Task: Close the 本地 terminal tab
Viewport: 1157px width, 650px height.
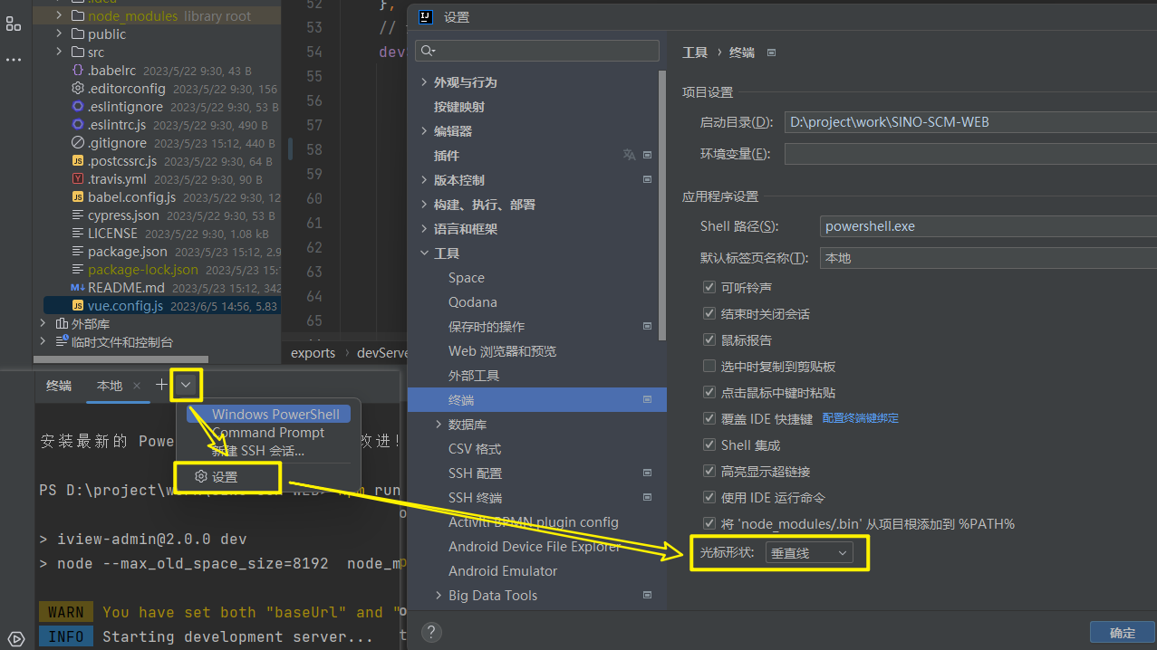Action: (x=137, y=386)
